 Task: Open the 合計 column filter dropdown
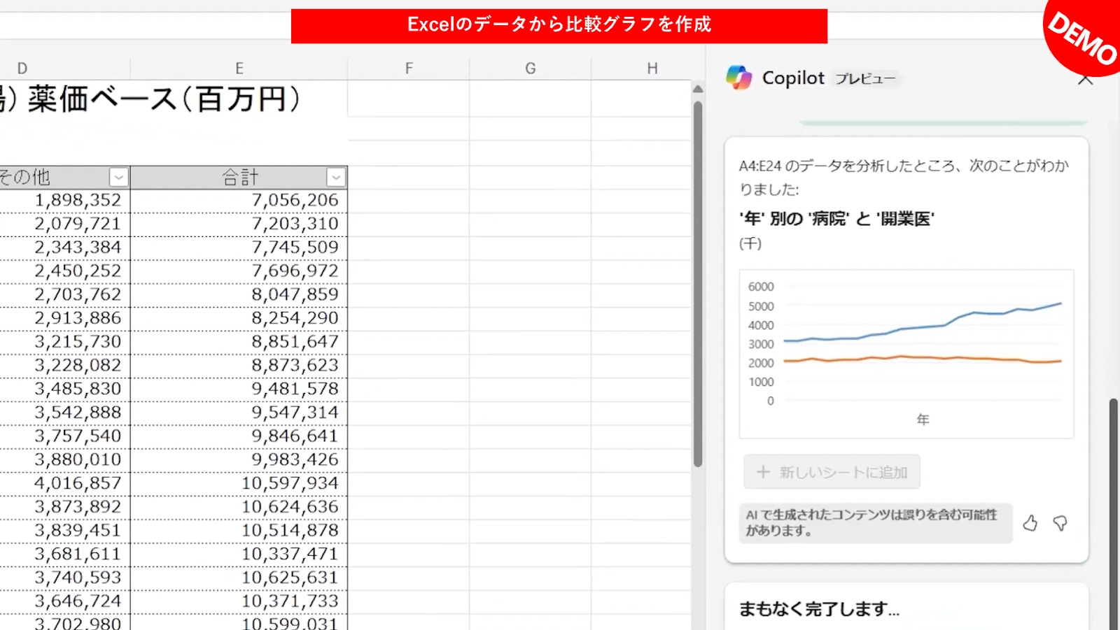click(x=336, y=178)
